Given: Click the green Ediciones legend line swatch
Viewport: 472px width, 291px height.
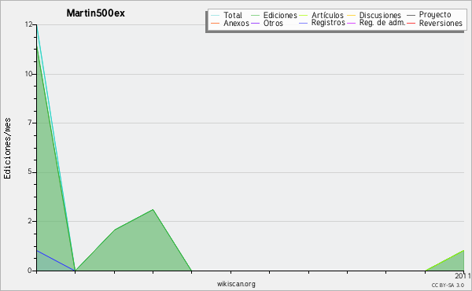Looking at the screenshot, I should [255, 15].
